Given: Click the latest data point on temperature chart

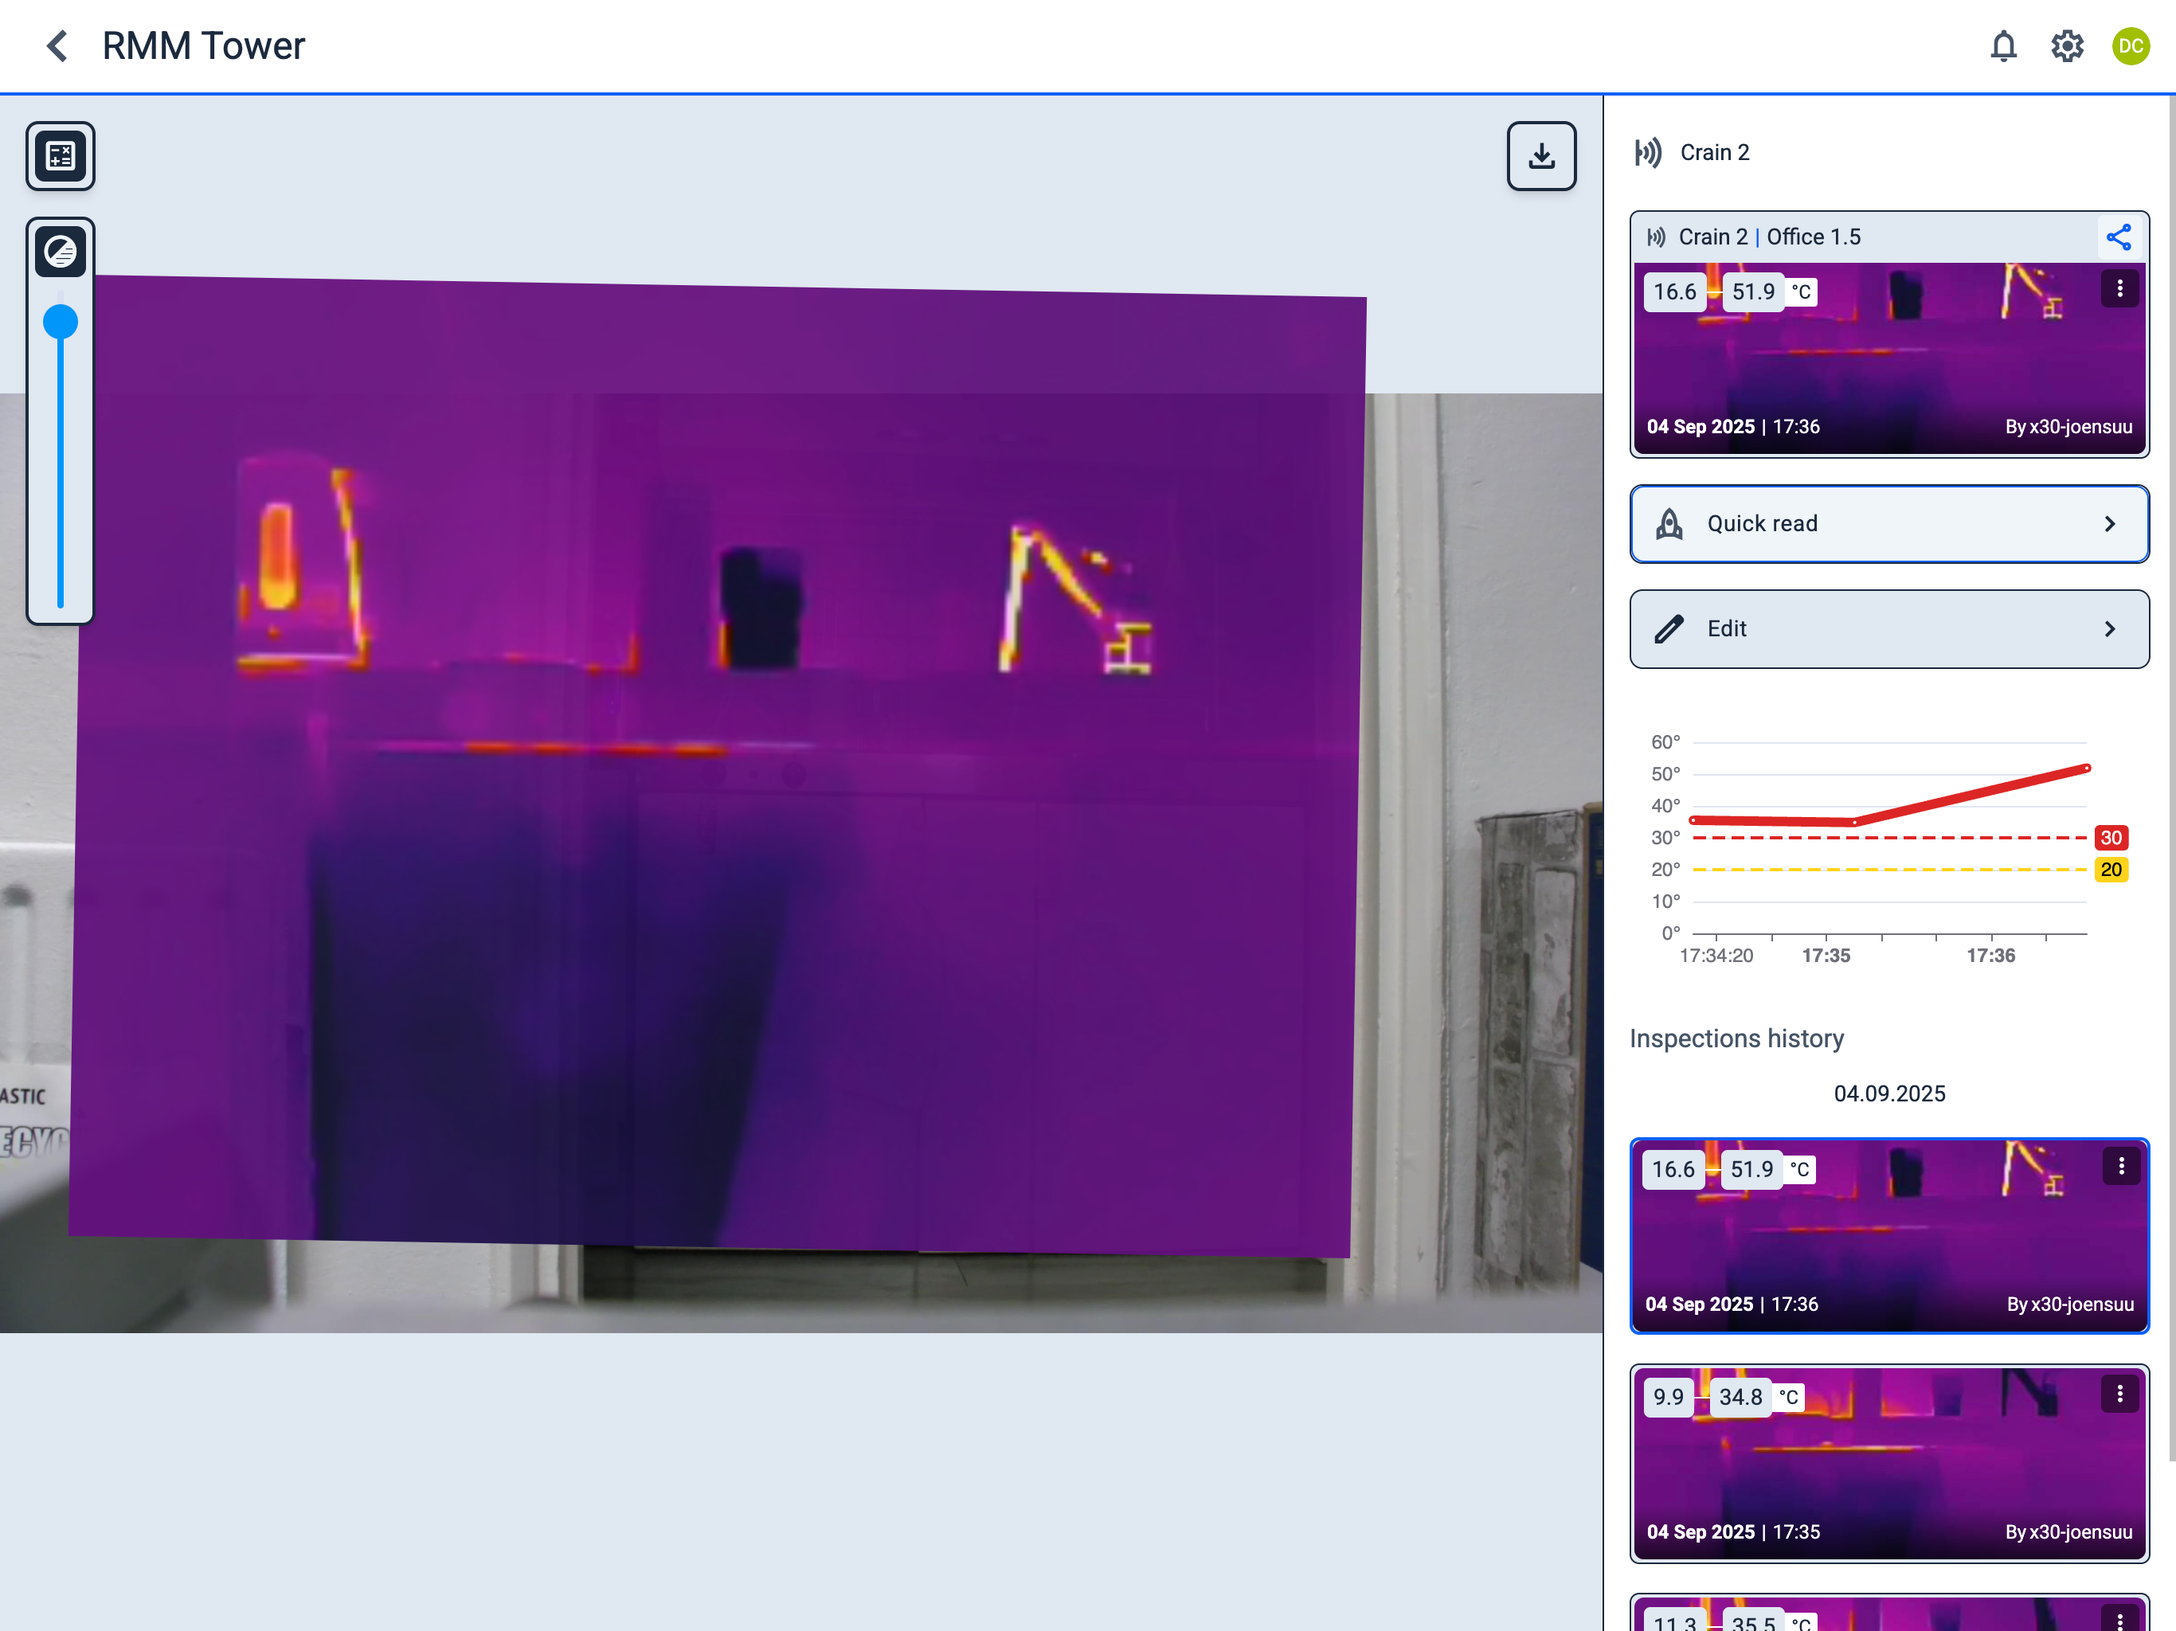Looking at the screenshot, I should point(2087,769).
